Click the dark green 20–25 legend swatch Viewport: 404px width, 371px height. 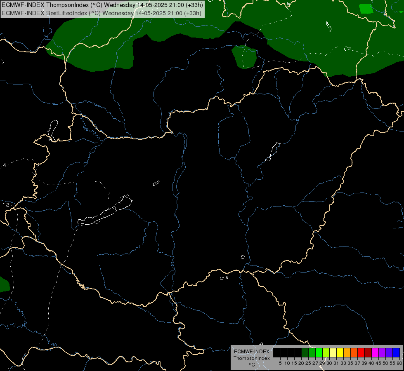(x=305, y=353)
